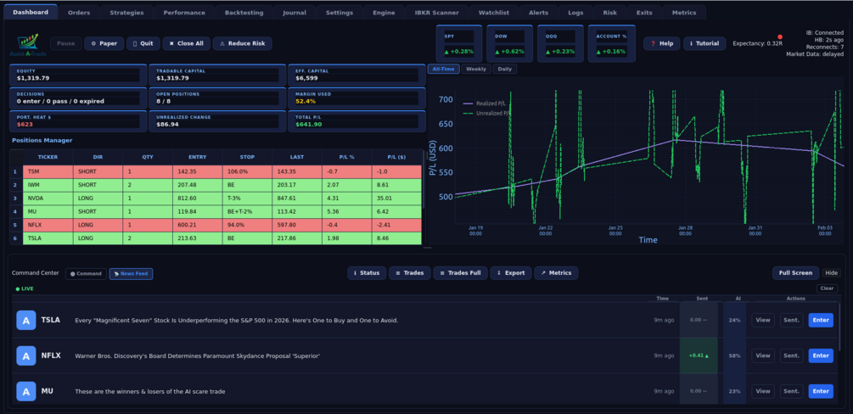Open the Settings tab

click(x=340, y=13)
